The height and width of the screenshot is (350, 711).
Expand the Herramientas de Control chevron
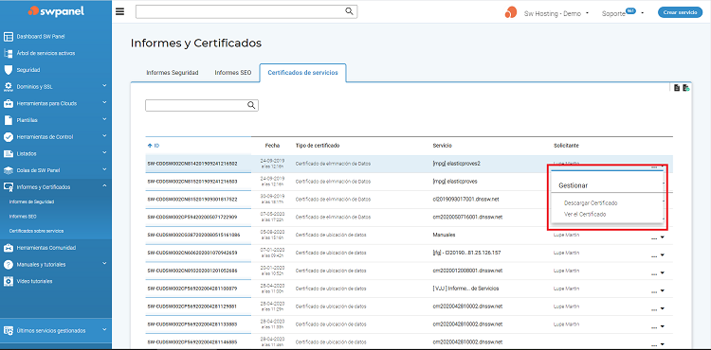[104, 135]
